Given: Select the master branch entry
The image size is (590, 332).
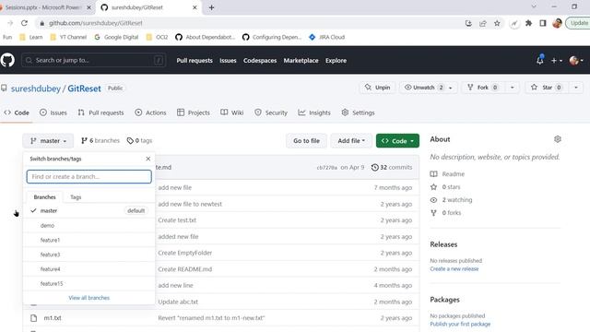Looking at the screenshot, I should (89, 211).
